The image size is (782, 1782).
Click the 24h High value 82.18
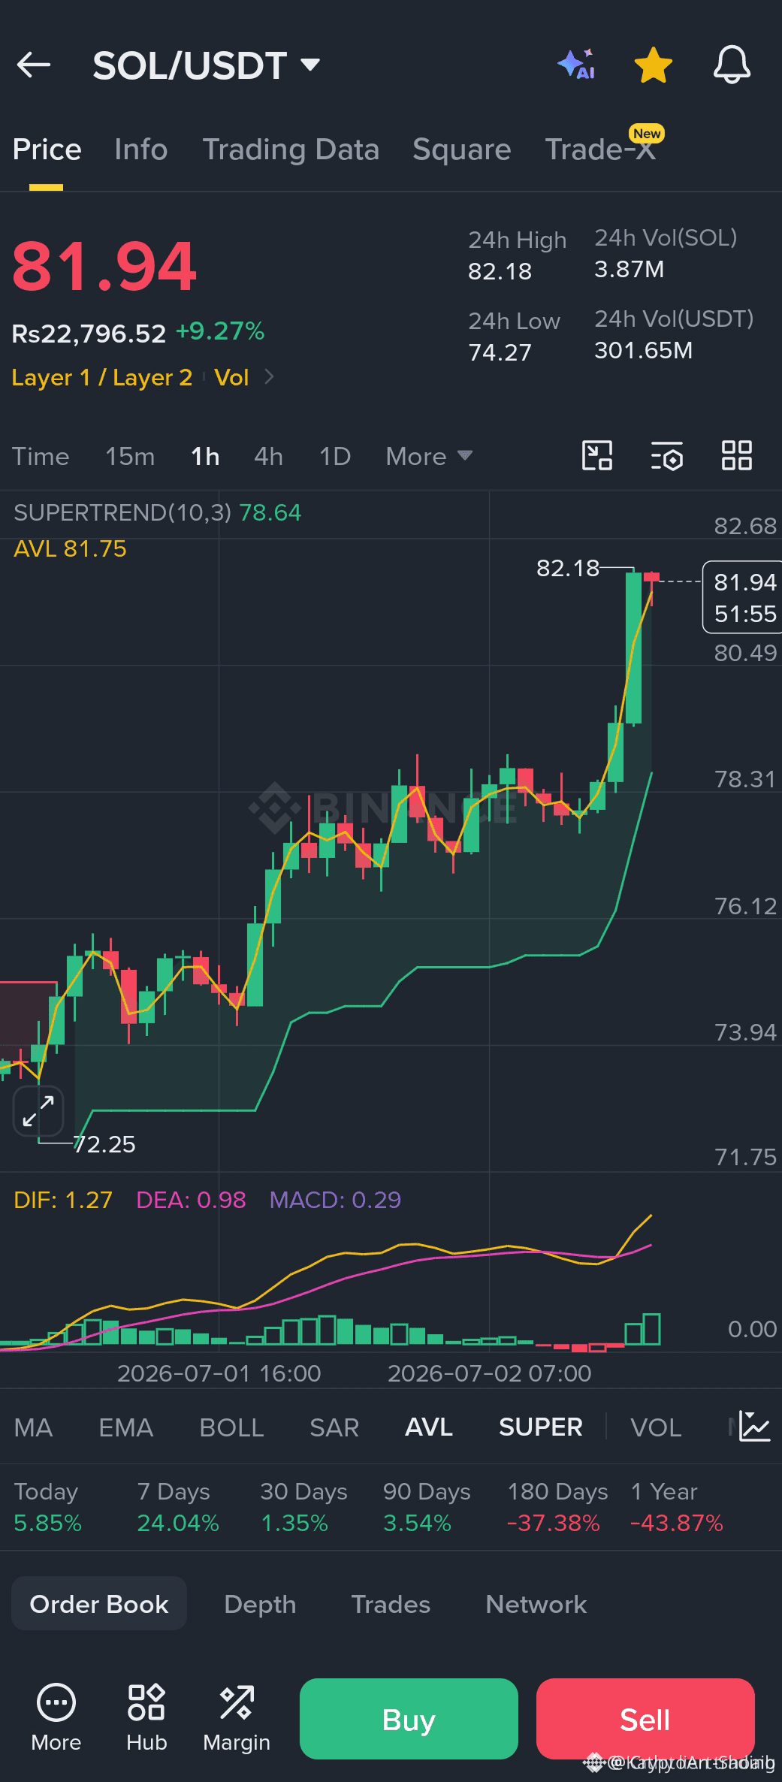500,271
